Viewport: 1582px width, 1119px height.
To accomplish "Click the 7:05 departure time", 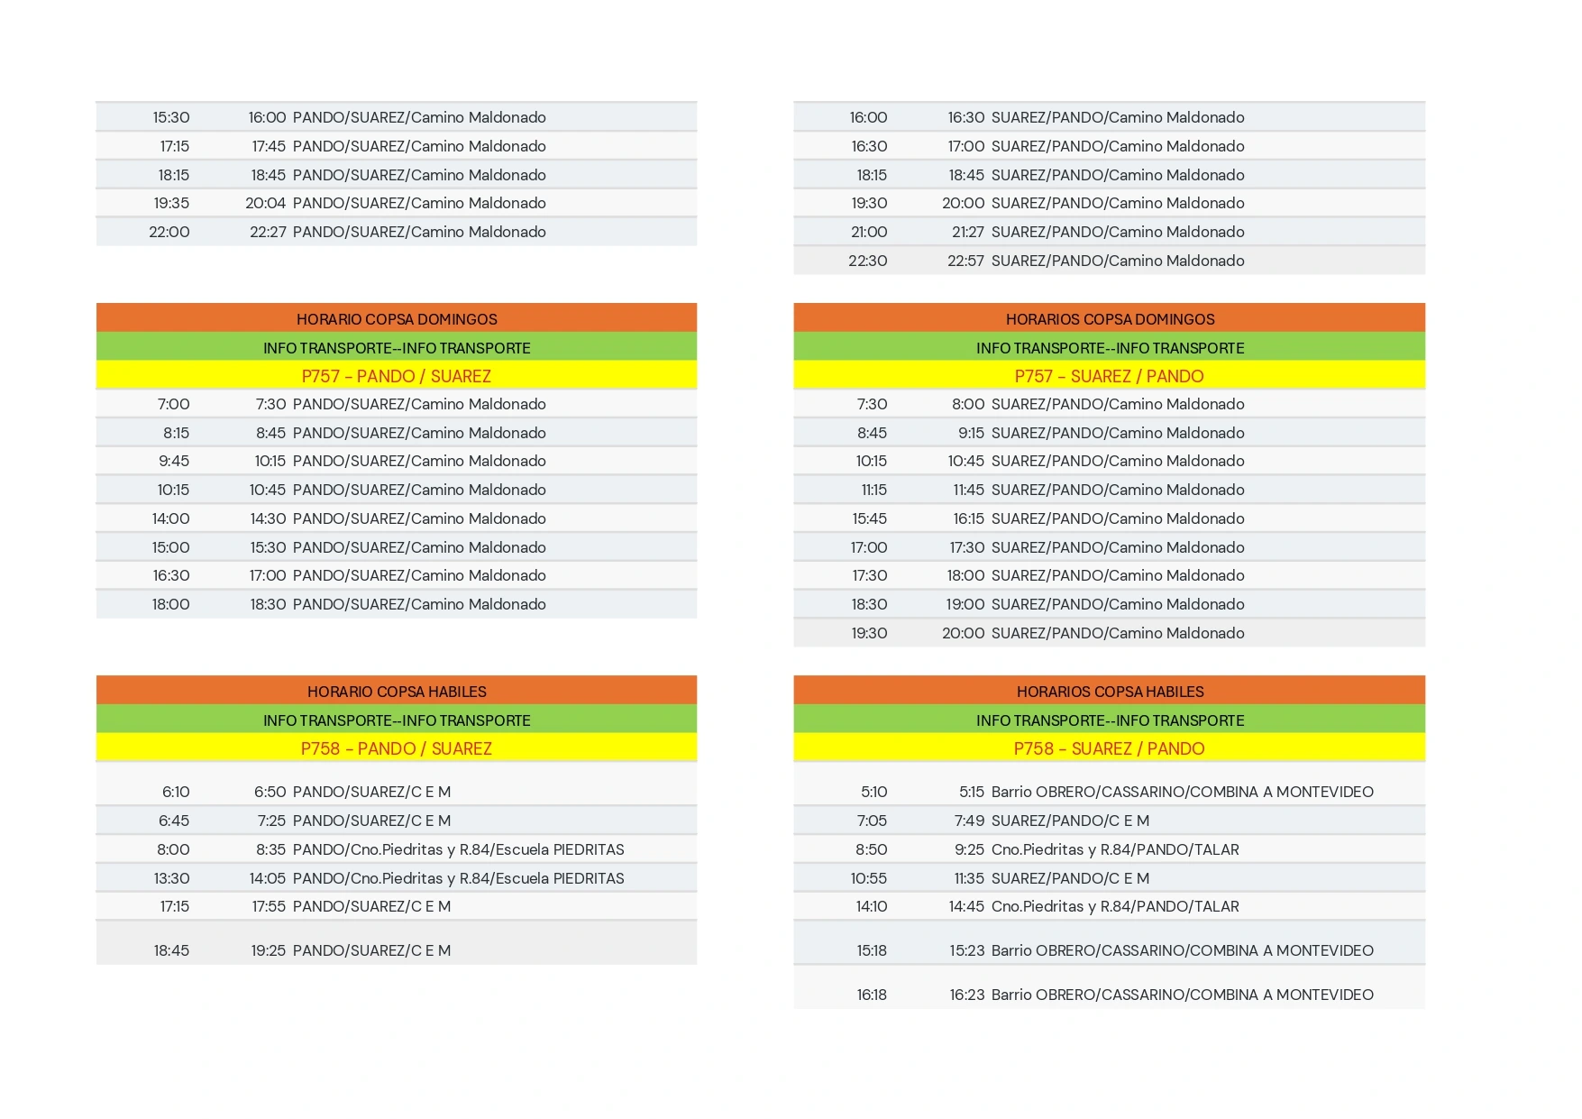I will pos(872,821).
